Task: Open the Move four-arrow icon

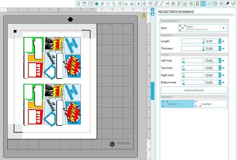Action: [145, 3]
